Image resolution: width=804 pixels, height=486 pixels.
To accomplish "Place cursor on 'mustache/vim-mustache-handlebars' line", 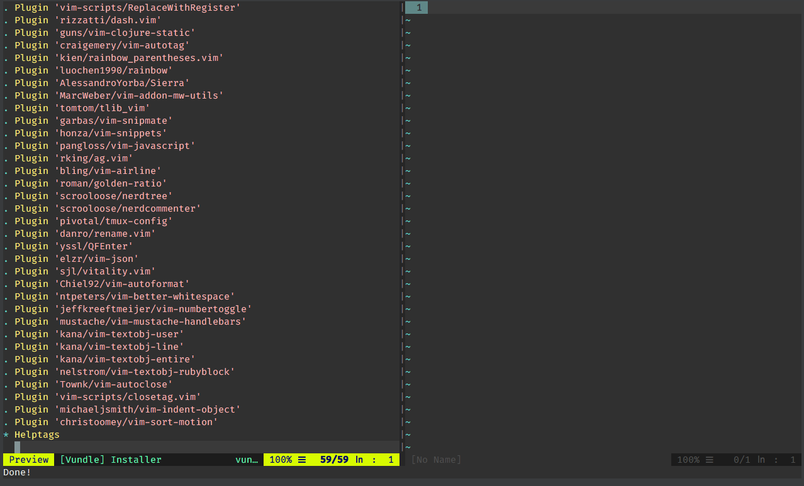I will click(x=125, y=321).
